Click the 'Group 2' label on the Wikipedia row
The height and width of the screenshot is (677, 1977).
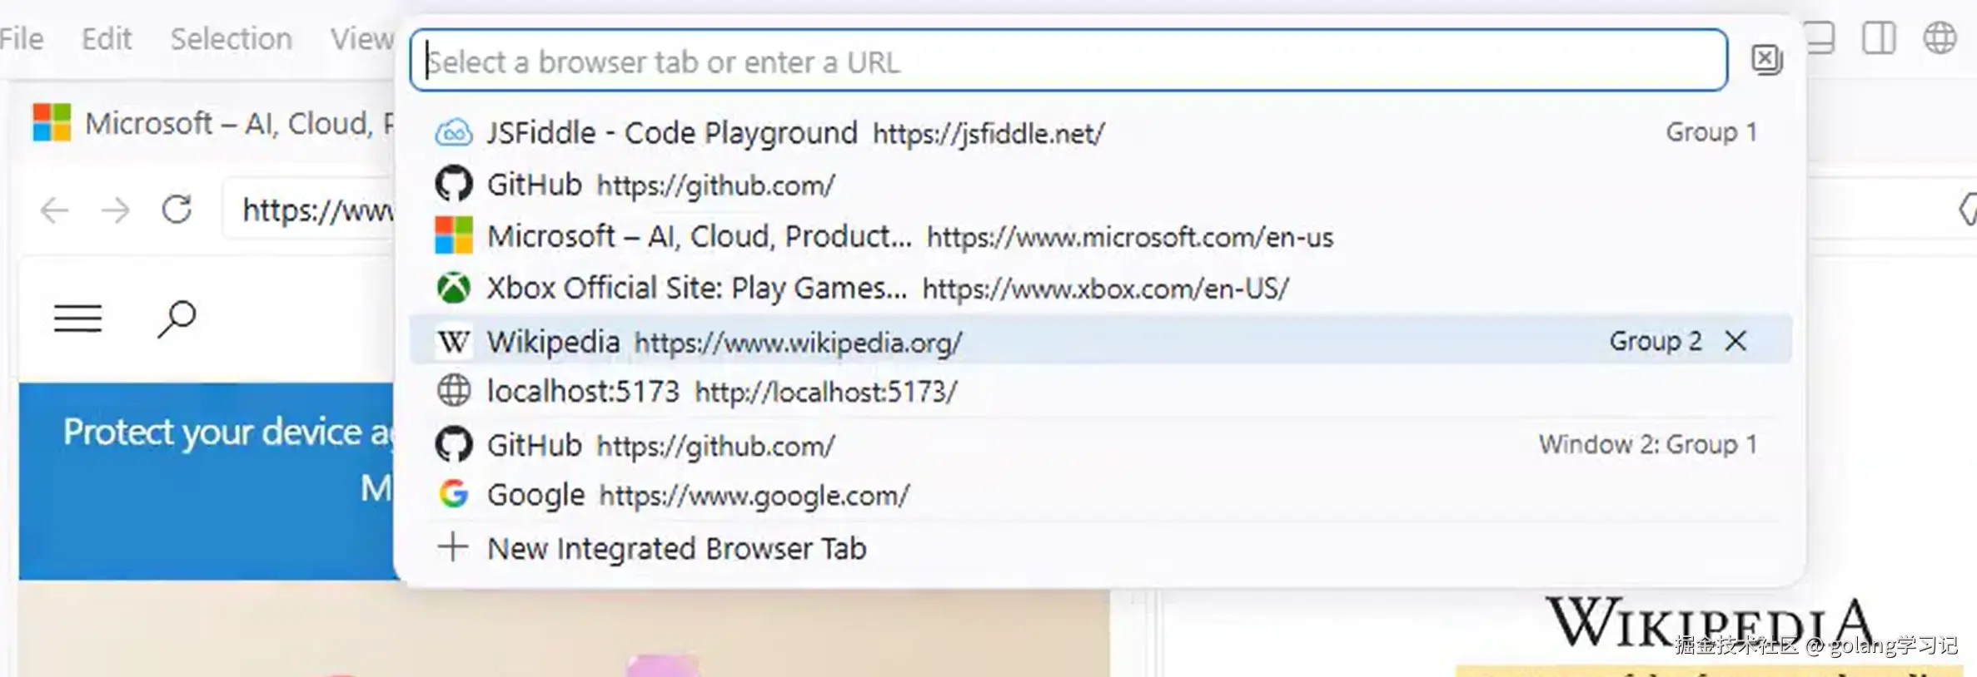1656,341
